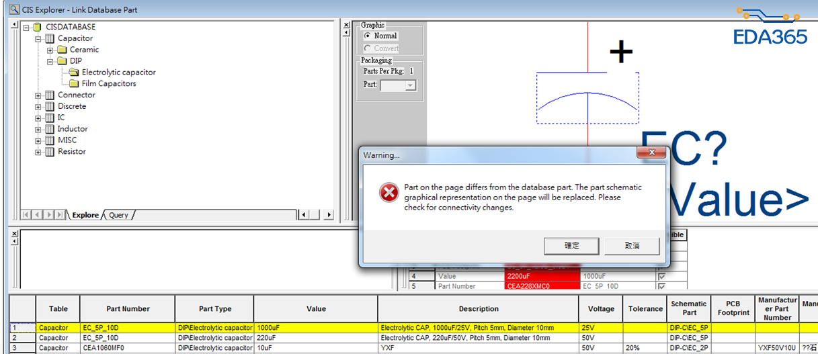Open the Part dropdown in Packaging
The height and width of the screenshot is (354, 818).
pos(411,85)
